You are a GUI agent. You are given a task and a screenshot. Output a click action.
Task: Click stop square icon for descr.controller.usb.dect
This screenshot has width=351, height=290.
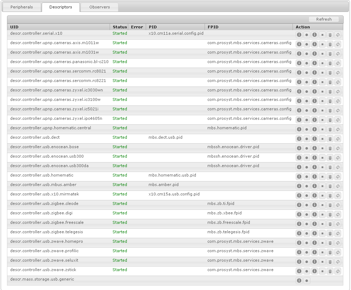[x=322, y=139]
